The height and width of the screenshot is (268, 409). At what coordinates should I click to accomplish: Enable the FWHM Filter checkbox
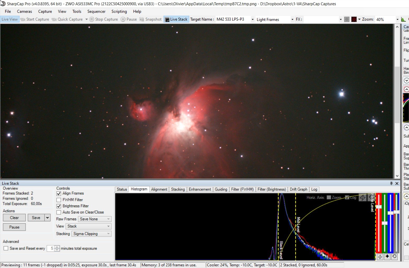tap(59, 200)
